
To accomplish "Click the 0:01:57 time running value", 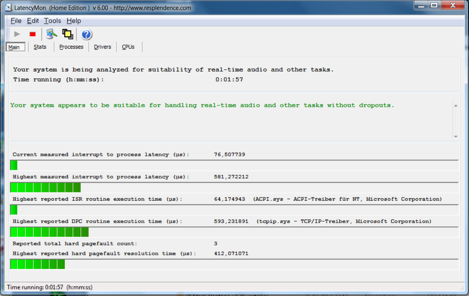I will 229,80.
